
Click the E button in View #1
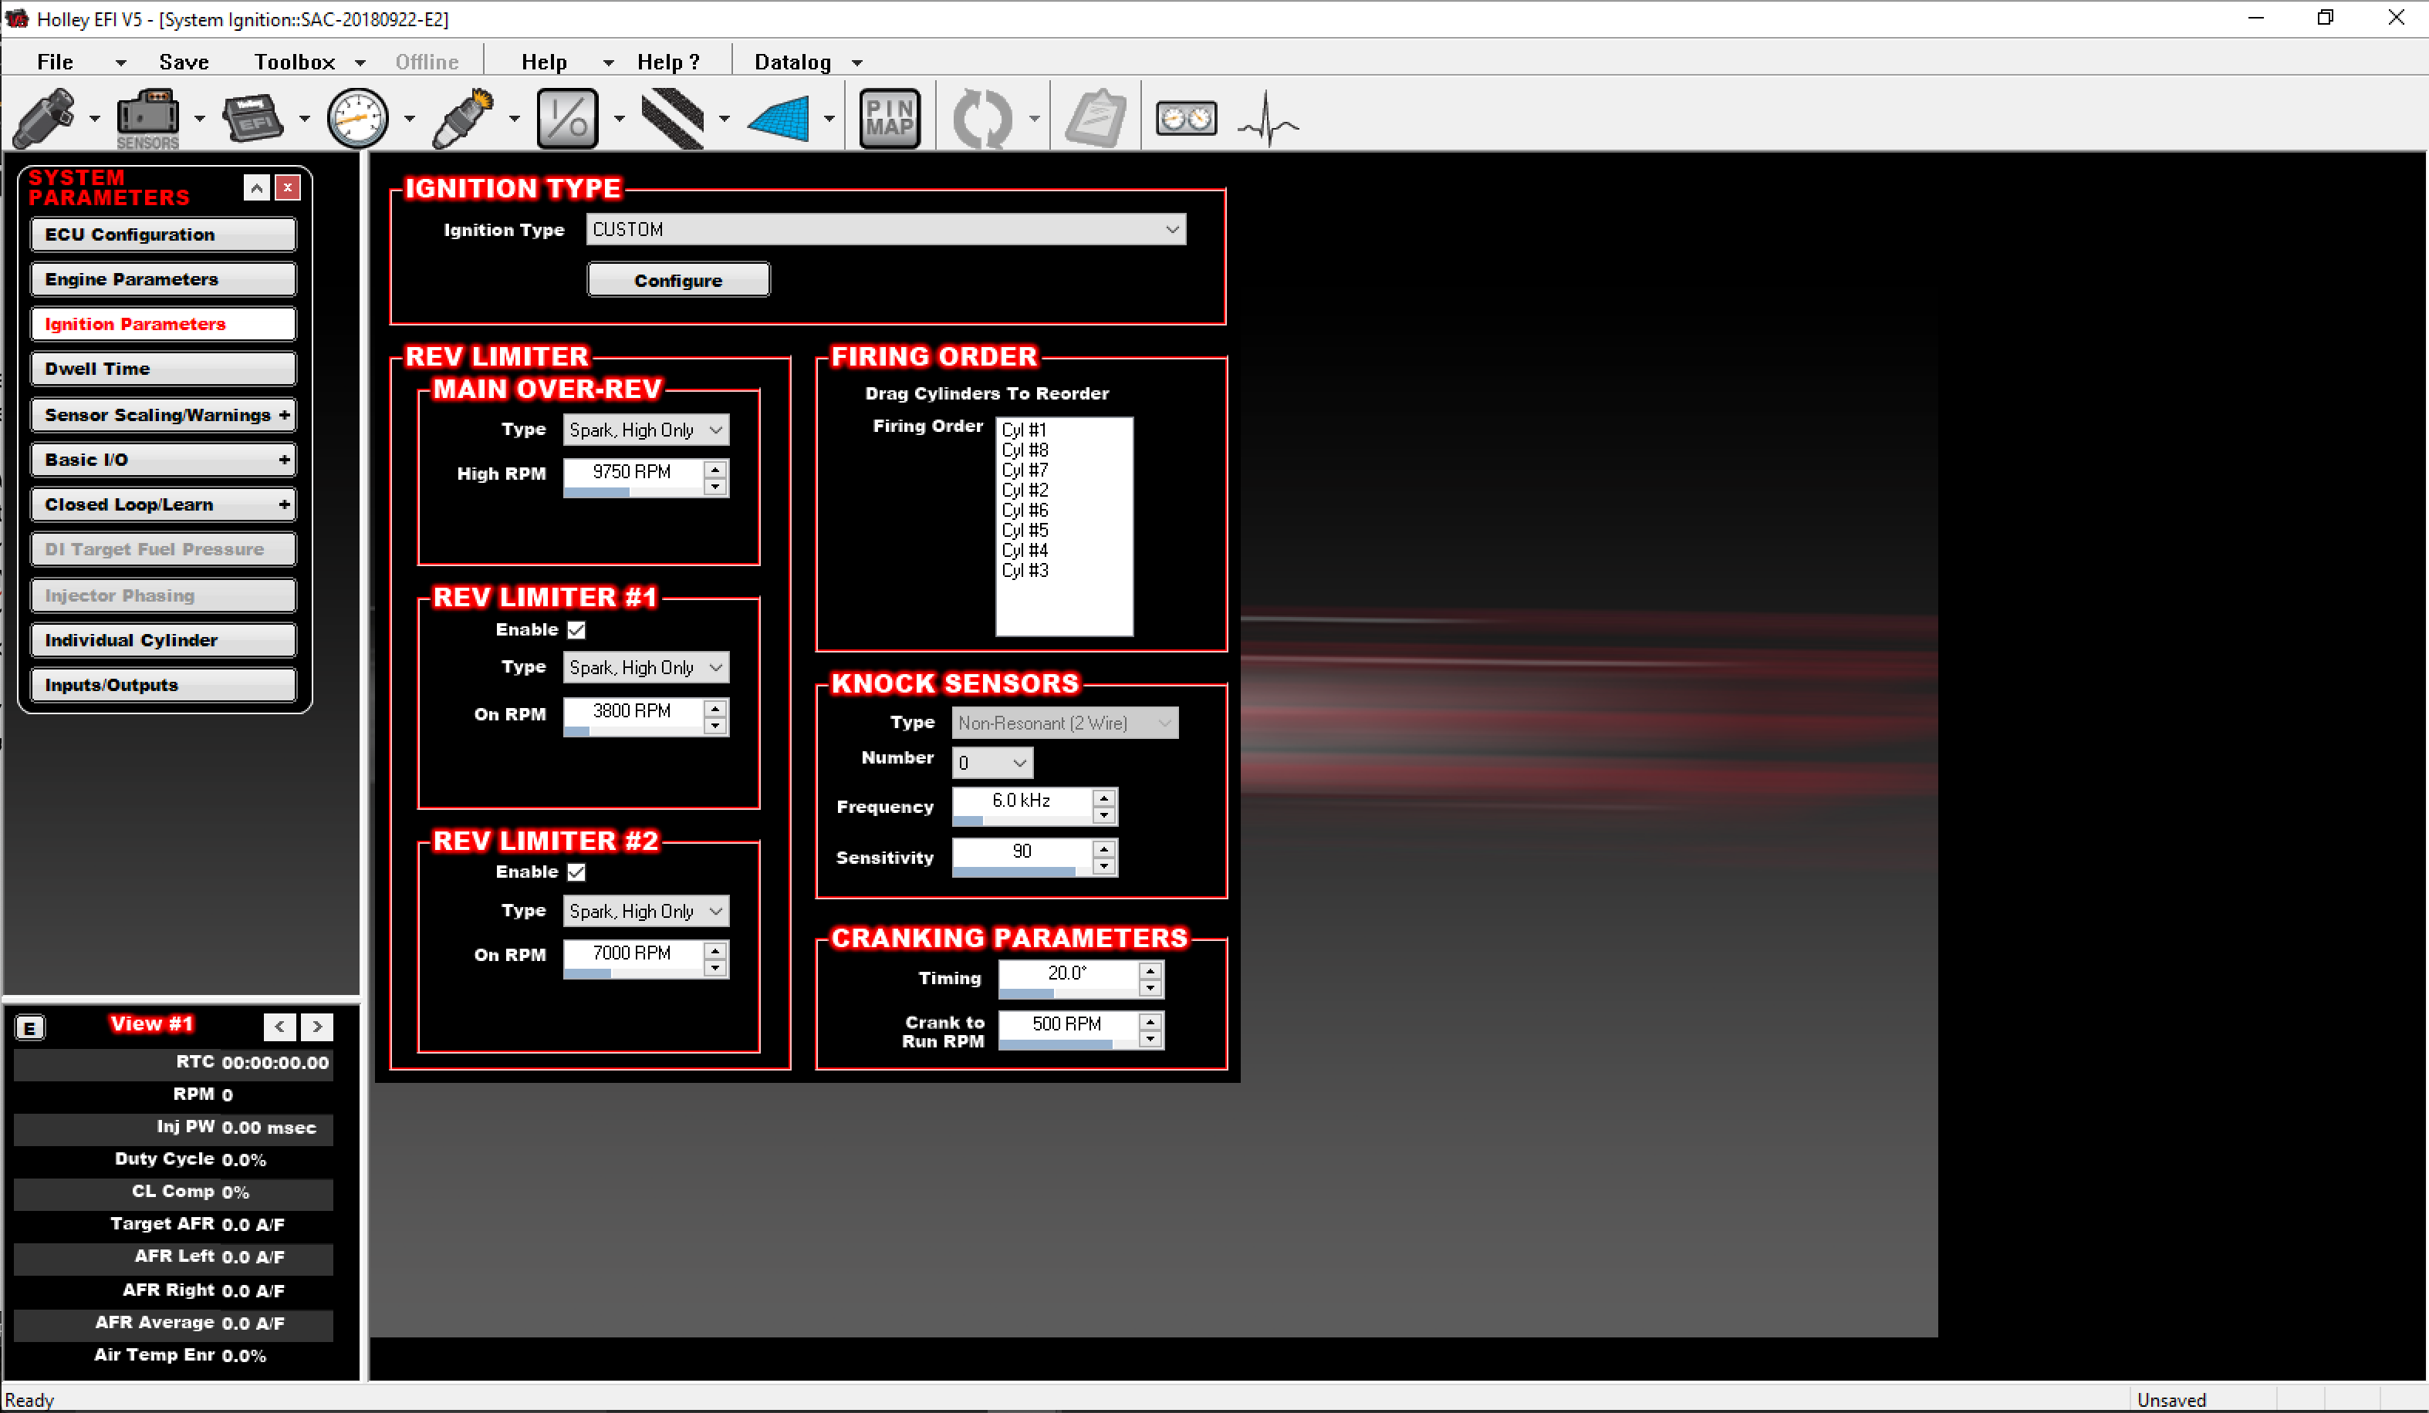click(30, 1027)
